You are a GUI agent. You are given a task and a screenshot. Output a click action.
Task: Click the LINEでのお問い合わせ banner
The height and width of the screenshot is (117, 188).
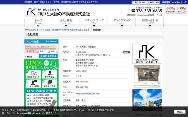(41, 91)
